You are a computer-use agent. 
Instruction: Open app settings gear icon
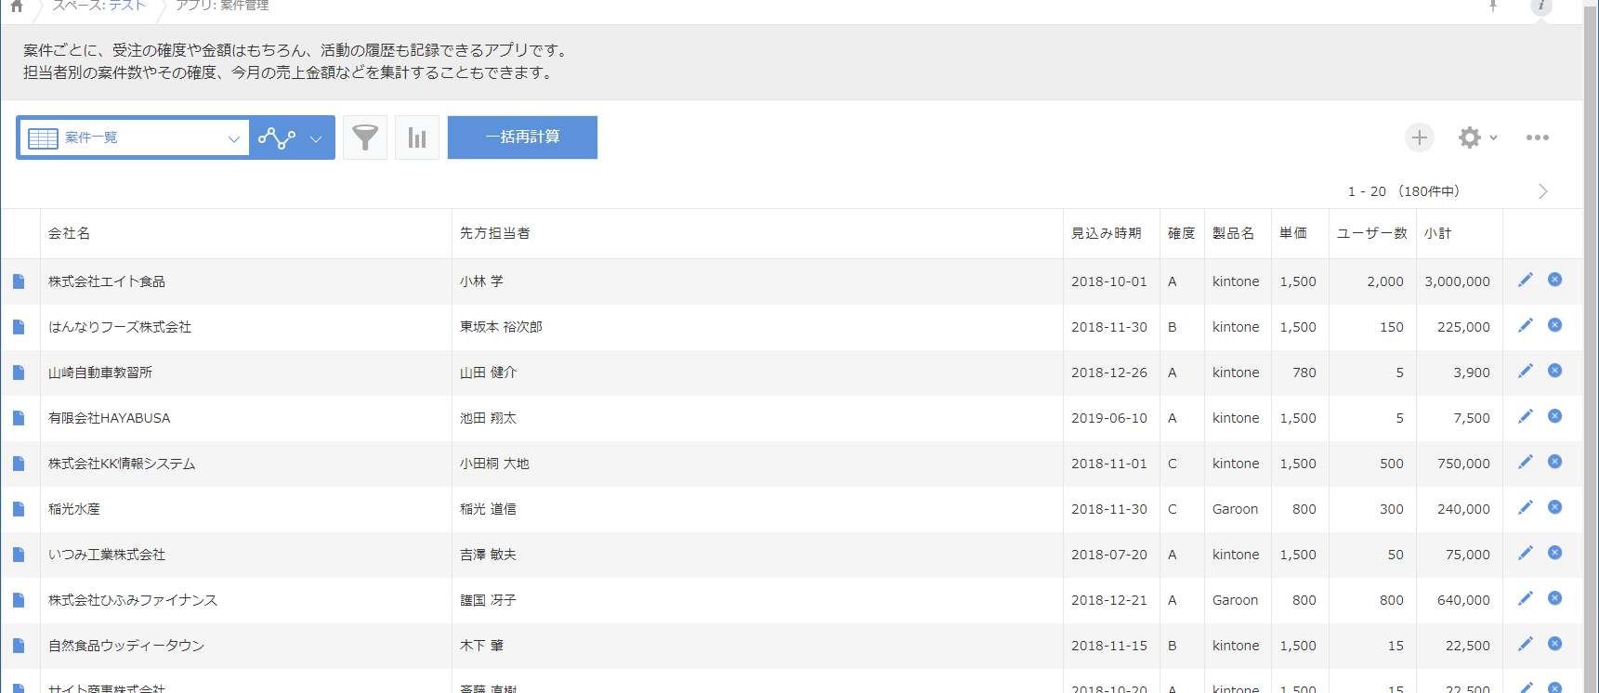pos(1469,137)
